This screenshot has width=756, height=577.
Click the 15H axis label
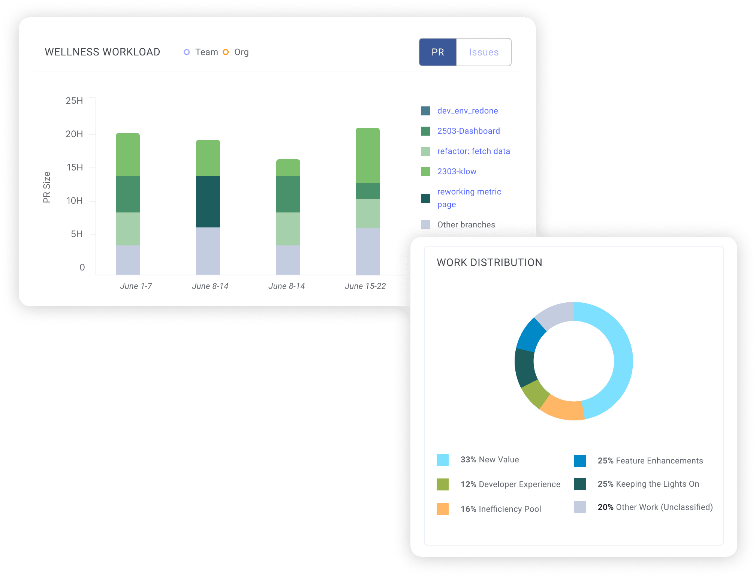[75, 167]
